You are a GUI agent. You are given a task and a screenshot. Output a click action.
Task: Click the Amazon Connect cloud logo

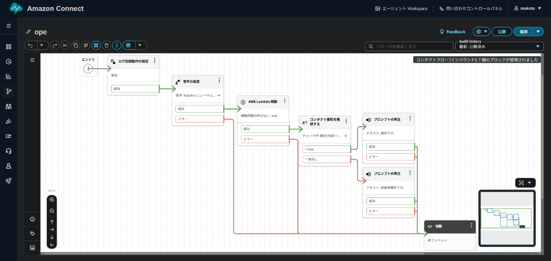coord(16,8)
